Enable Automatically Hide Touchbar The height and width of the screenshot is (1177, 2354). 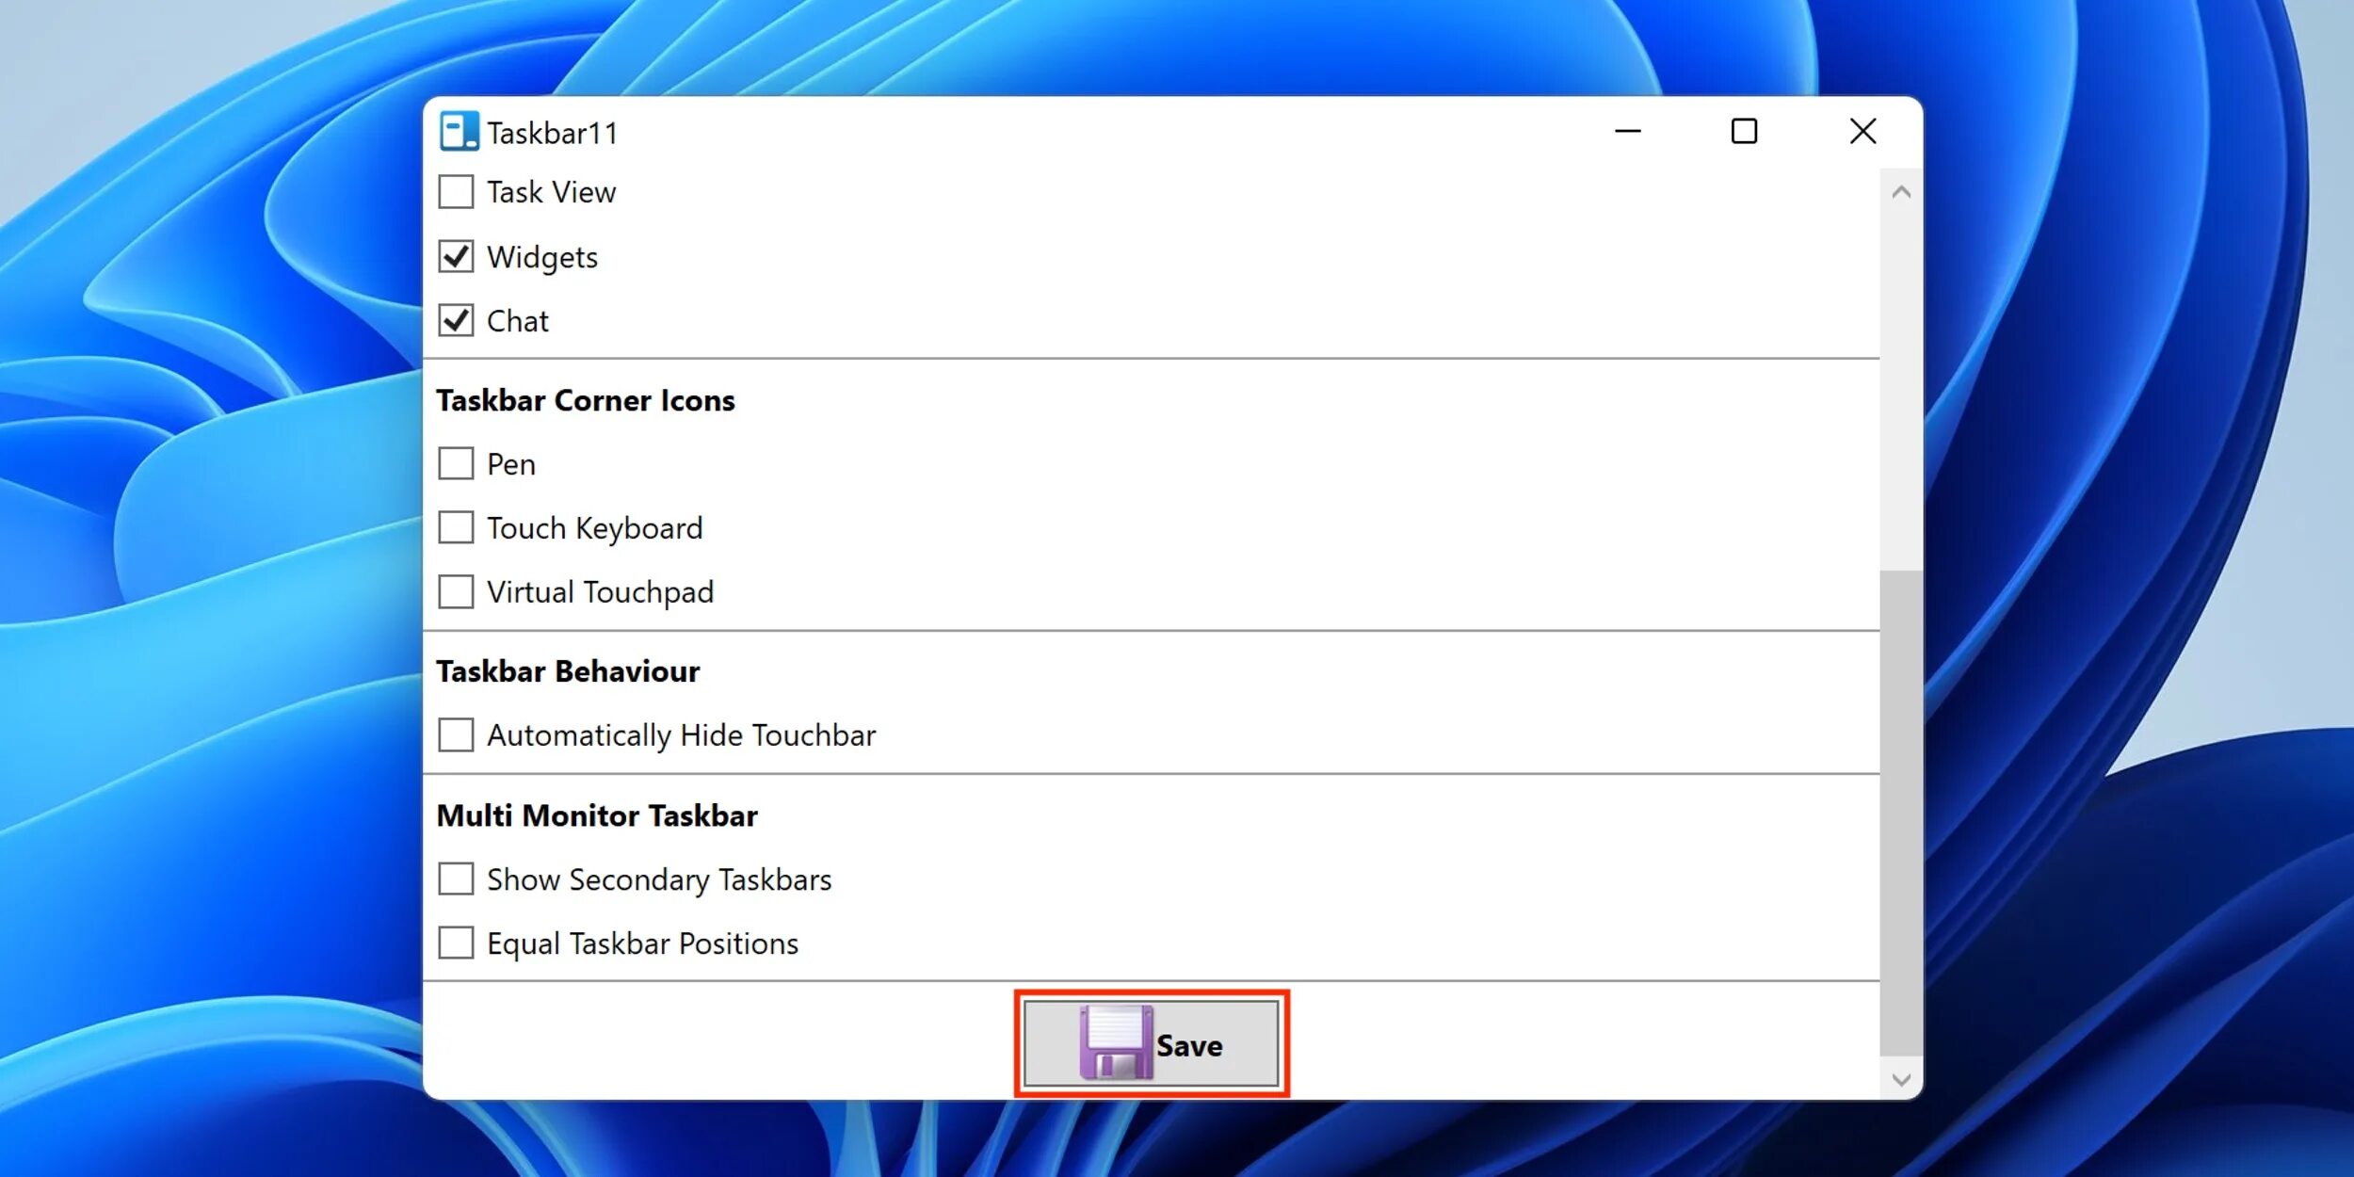(456, 734)
